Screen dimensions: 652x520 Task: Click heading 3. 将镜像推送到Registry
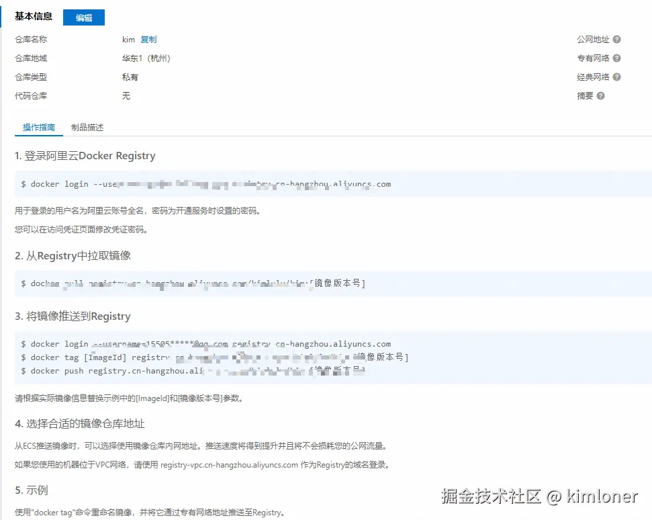tap(73, 316)
